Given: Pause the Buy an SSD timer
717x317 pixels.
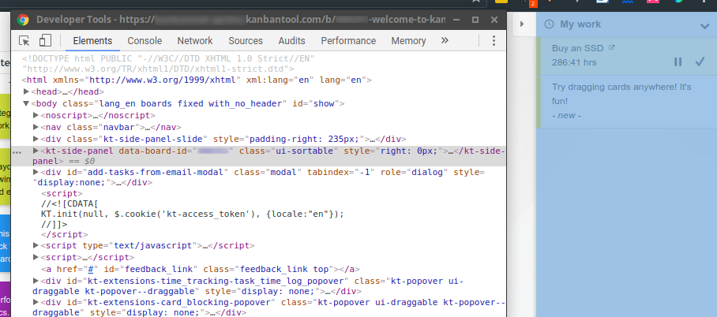Looking at the screenshot, I should click(x=678, y=62).
